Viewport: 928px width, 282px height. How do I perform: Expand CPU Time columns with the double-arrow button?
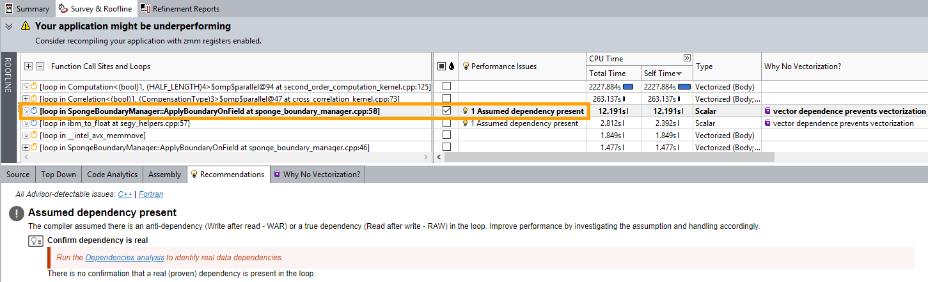687,58
